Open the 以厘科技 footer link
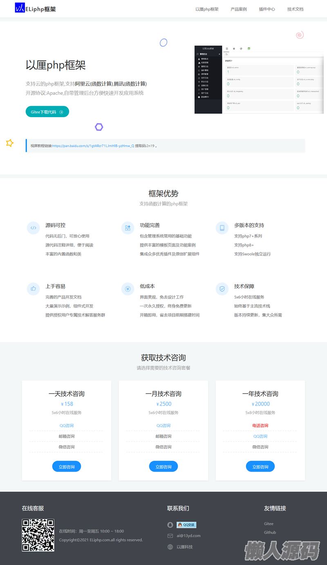The image size is (327, 565). (x=184, y=547)
